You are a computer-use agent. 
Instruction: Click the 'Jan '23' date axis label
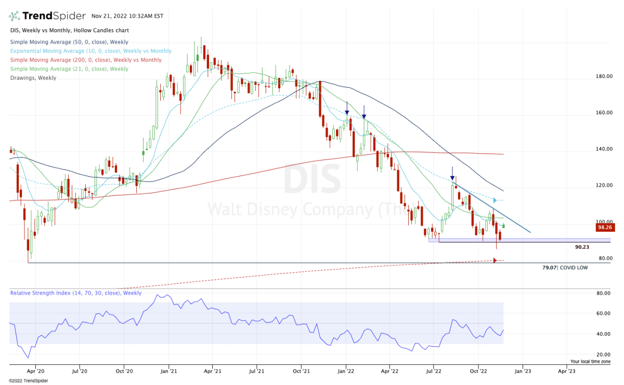click(x=523, y=372)
